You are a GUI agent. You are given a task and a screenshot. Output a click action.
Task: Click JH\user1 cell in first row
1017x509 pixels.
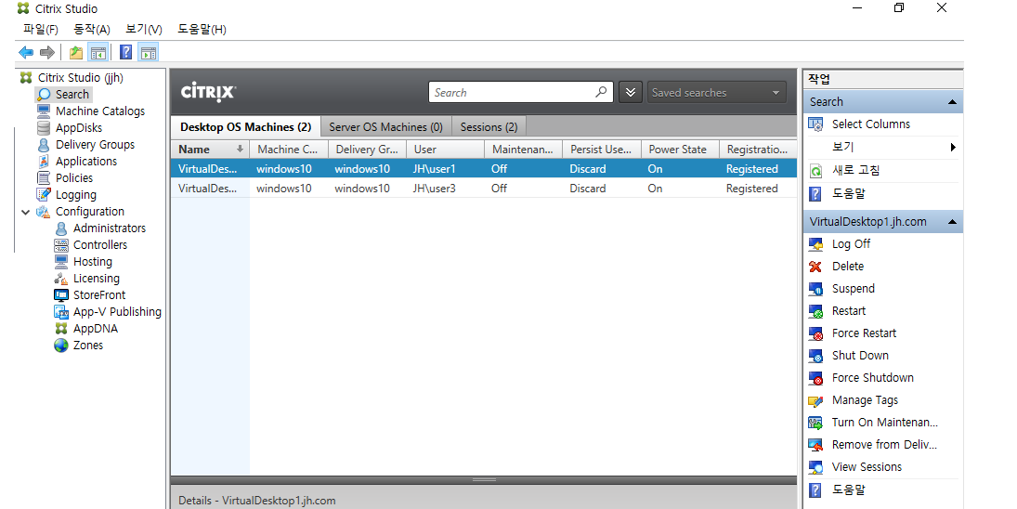click(x=435, y=169)
